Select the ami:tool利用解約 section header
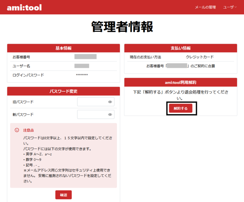This screenshot has width=244, height=202. click(181, 82)
